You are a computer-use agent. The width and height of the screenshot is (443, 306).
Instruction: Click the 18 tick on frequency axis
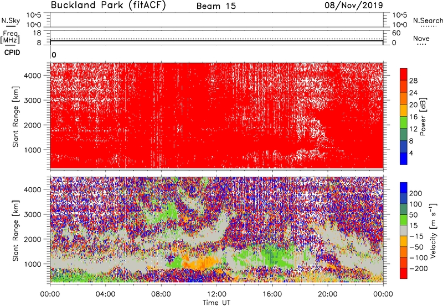37,33
